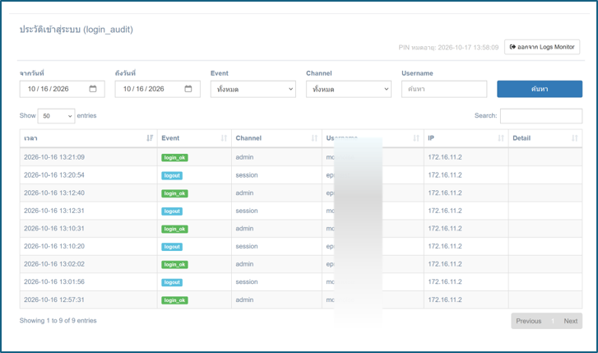Screen dimensions: 598x353
Task: Focus the Username filter field
Action: click(x=444, y=89)
